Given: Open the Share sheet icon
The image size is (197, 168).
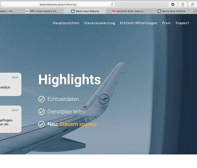Looking at the screenshot, I should (x=183, y=4).
